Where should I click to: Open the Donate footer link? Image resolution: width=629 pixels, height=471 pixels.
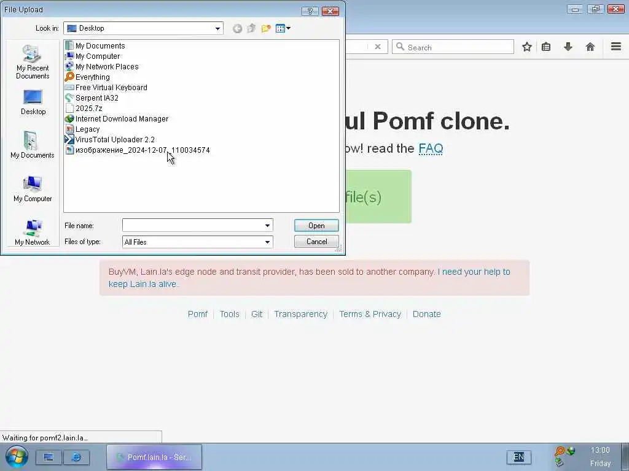pyautogui.click(x=427, y=314)
